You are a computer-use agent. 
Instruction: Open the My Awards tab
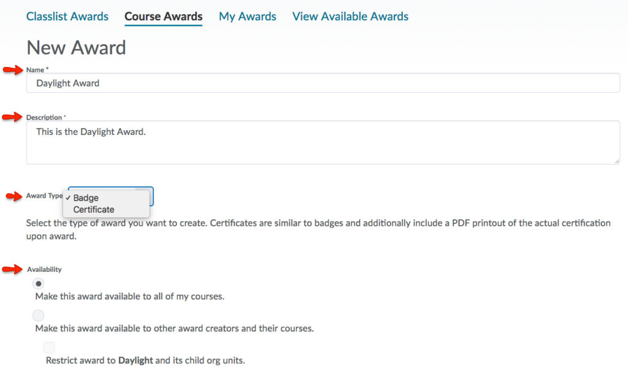click(x=247, y=17)
